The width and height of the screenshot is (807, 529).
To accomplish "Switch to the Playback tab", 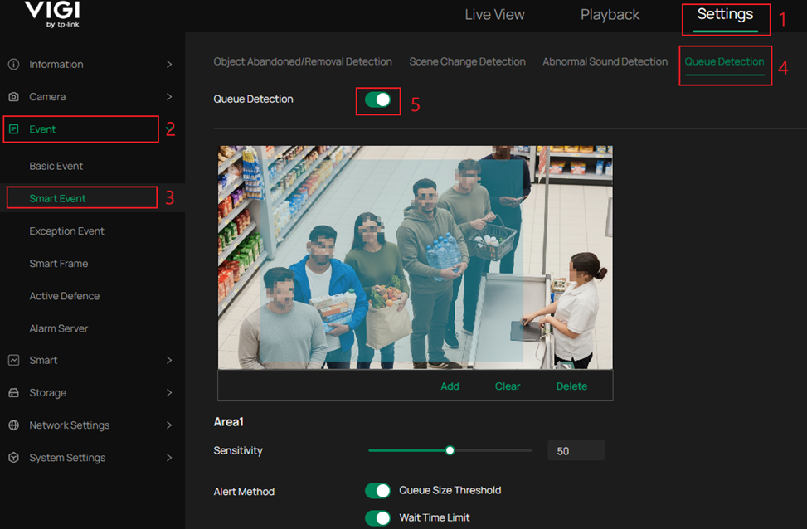I will point(610,14).
